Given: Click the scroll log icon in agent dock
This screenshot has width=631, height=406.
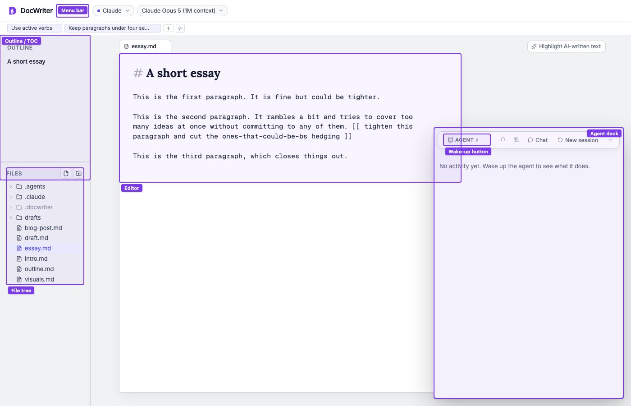Looking at the screenshot, I should click(517, 140).
